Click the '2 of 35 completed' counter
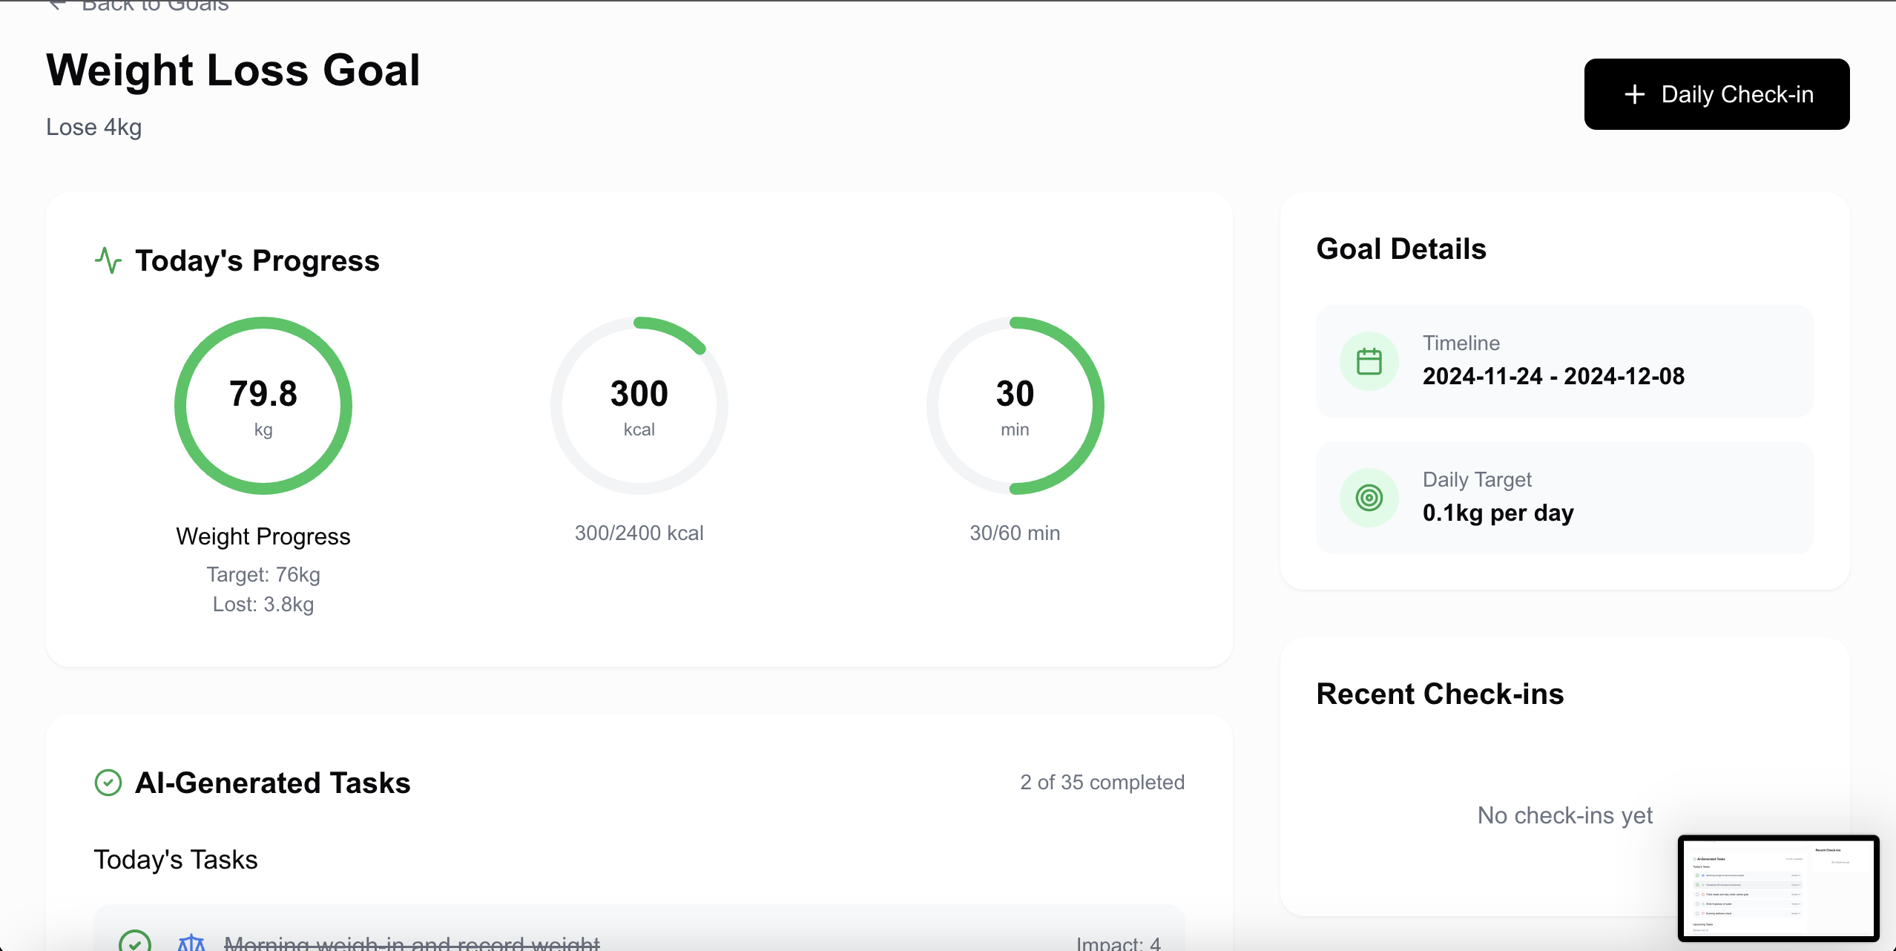The height and width of the screenshot is (951, 1896). [1102, 783]
